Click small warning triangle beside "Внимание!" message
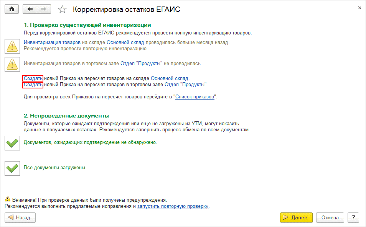Image resolution: width=366 pixels, height=227 pixels. 7,199
